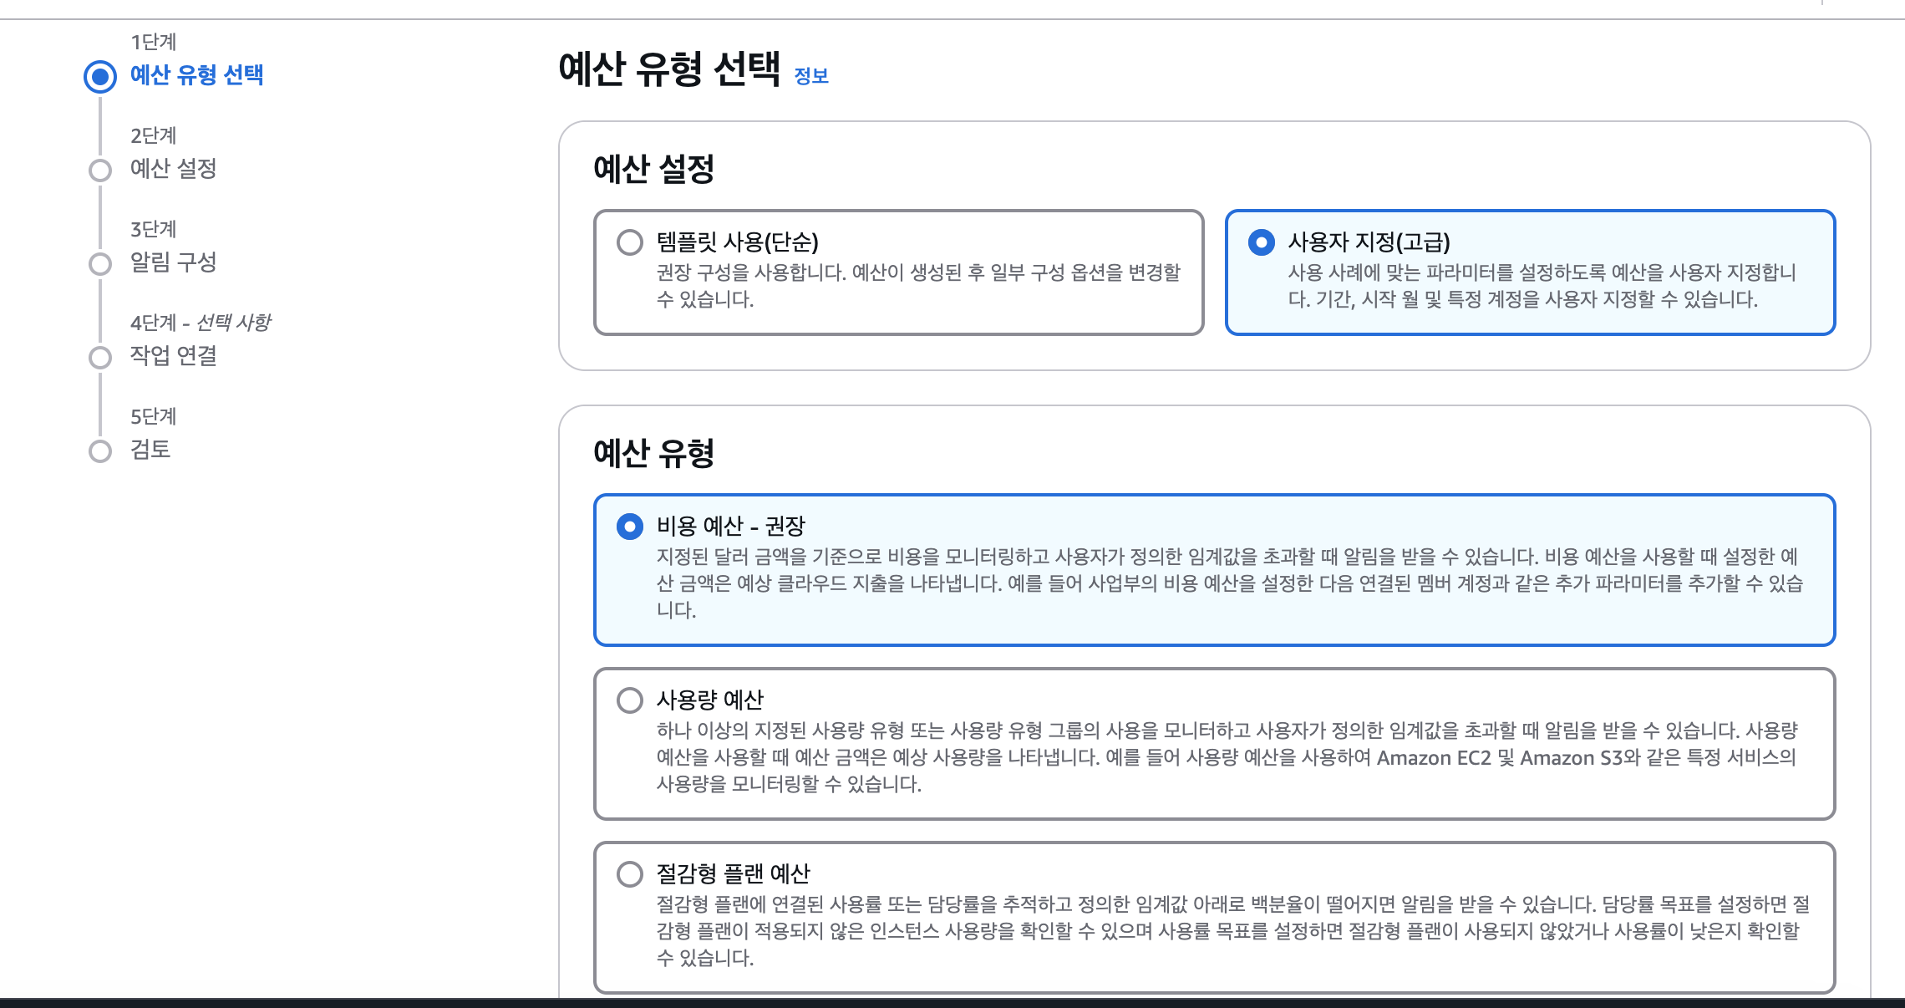The image size is (1905, 1008).
Task: Go to 작업 연결 step label
Action: coord(174,356)
